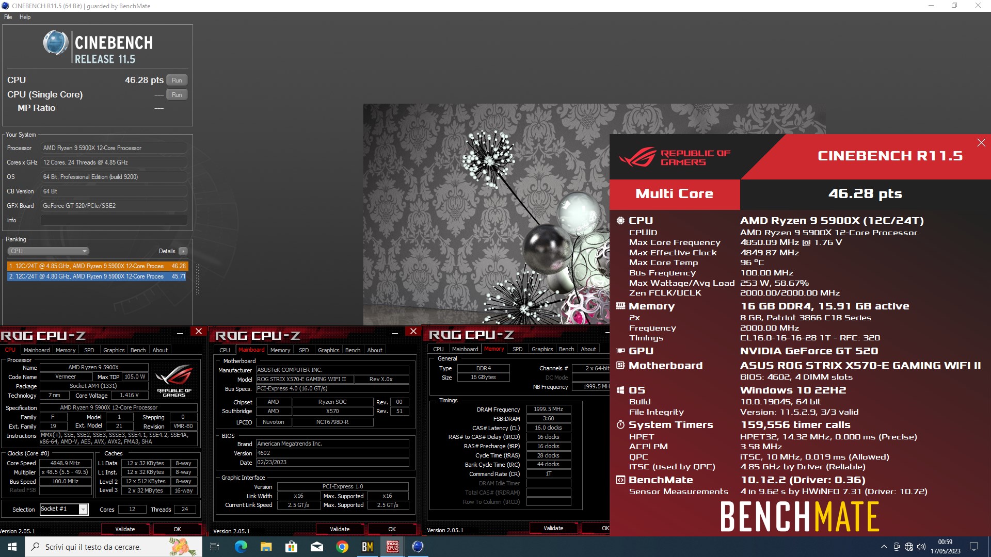Screen dimensions: 991x557
Task: Open the network globe tray icon
Action: [909, 547]
